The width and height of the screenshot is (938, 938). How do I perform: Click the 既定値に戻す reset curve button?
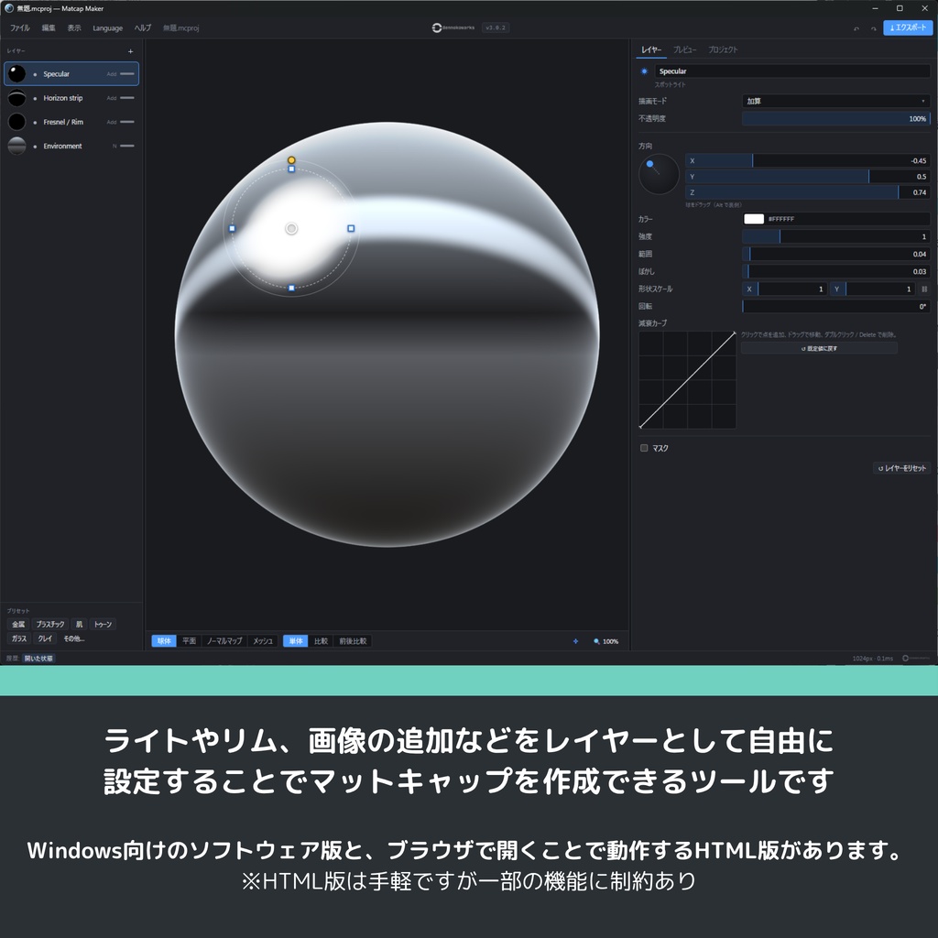(x=819, y=348)
